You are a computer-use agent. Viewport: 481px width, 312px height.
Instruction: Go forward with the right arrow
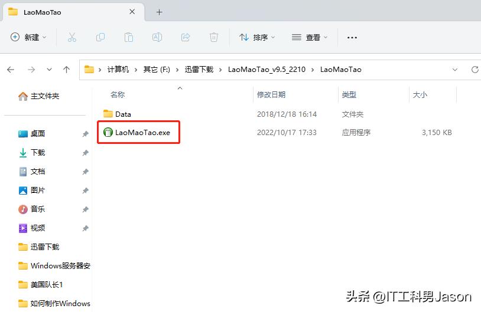point(31,70)
